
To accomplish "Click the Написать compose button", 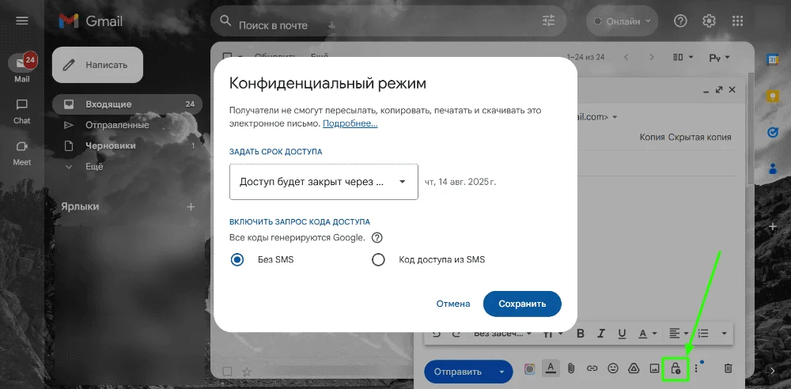I will point(98,65).
